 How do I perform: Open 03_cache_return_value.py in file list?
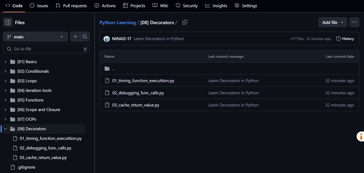pos(136,105)
